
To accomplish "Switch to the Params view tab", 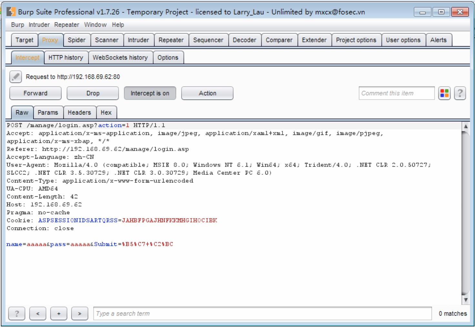I will point(48,112).
